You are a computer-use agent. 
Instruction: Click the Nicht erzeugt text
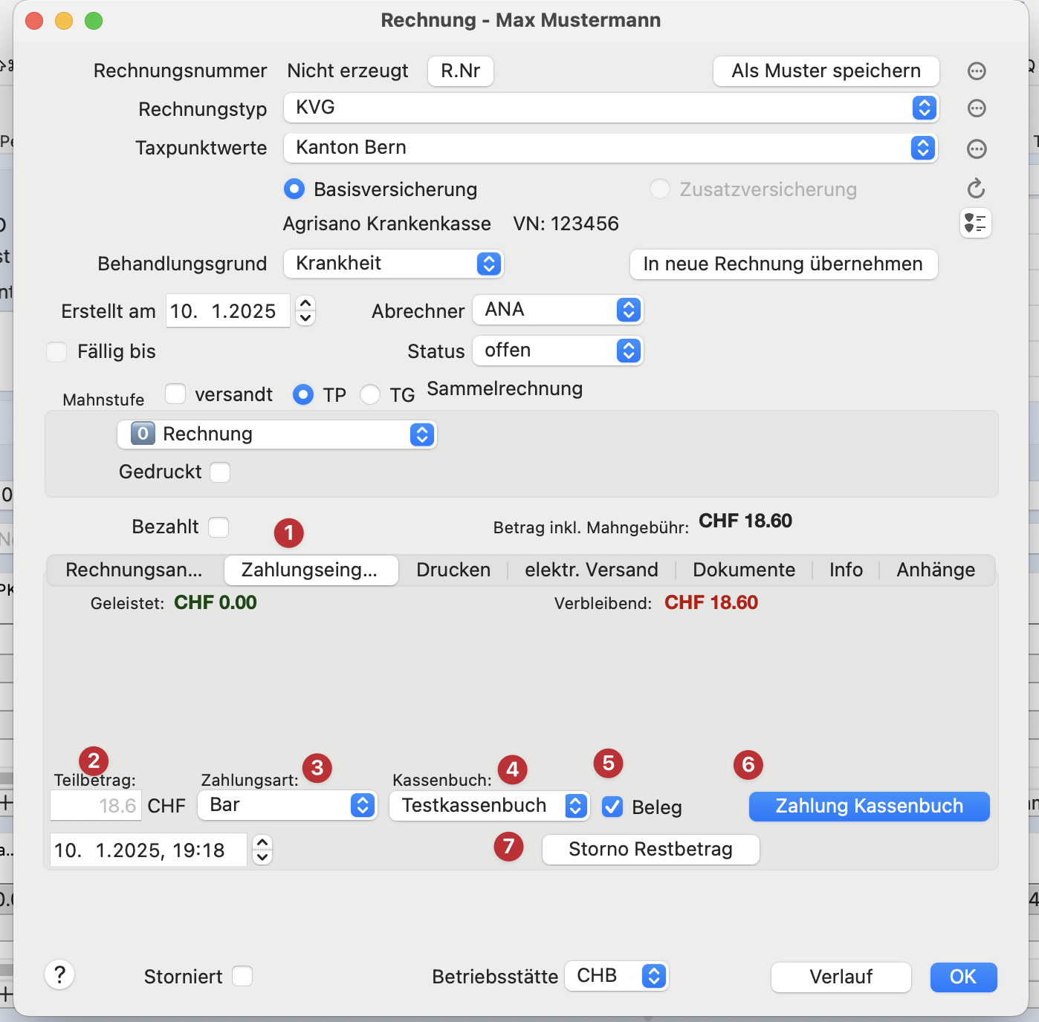coord(348,71)
